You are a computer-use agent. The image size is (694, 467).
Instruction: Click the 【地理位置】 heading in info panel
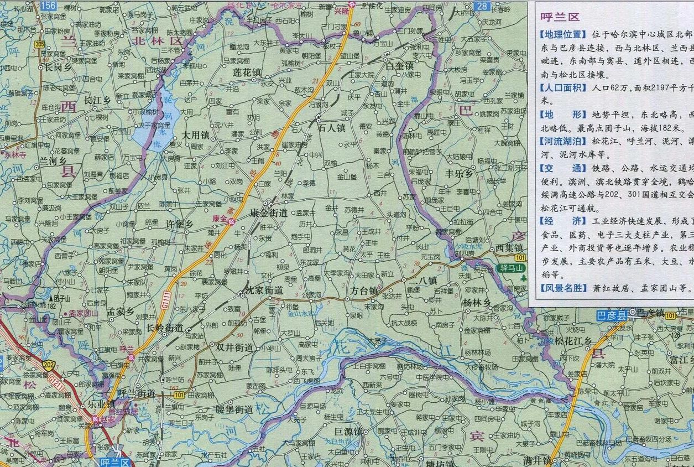562,34
